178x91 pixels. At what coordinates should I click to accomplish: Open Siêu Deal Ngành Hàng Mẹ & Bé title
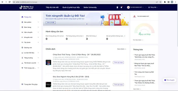tap(71, 77)
